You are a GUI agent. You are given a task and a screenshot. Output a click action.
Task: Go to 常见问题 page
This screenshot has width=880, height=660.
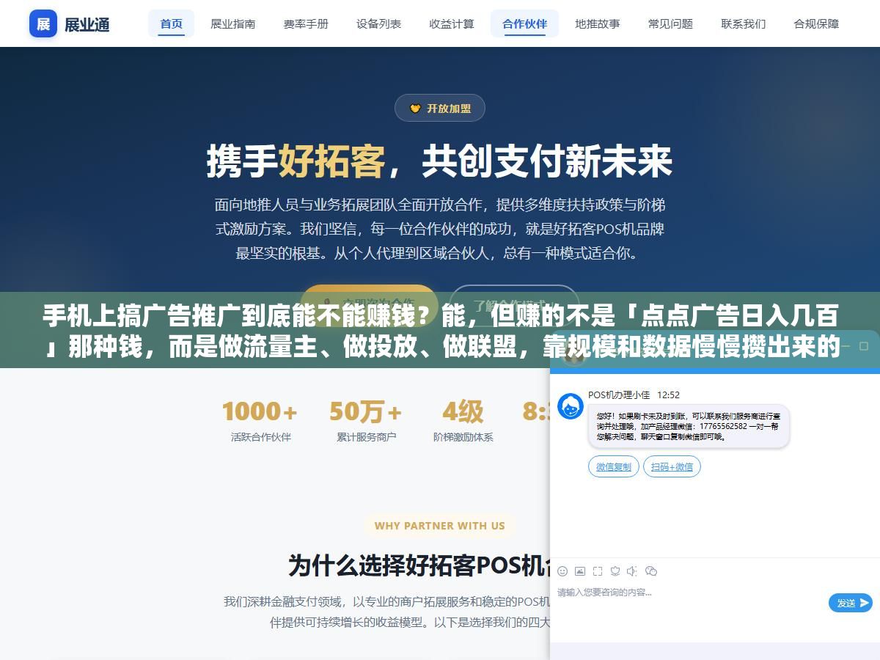[x=670, y=23]
